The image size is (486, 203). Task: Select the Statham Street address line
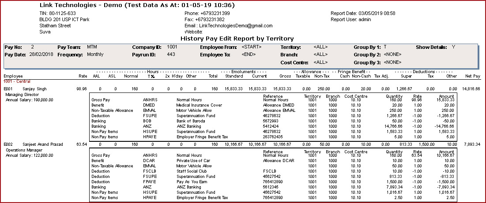pyautogui.click(x=55, y=26)
